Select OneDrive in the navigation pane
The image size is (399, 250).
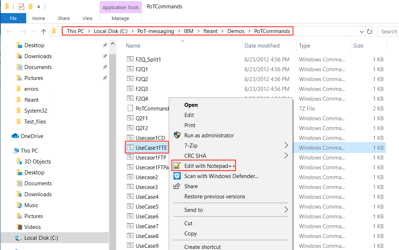[x=32, y=136]
